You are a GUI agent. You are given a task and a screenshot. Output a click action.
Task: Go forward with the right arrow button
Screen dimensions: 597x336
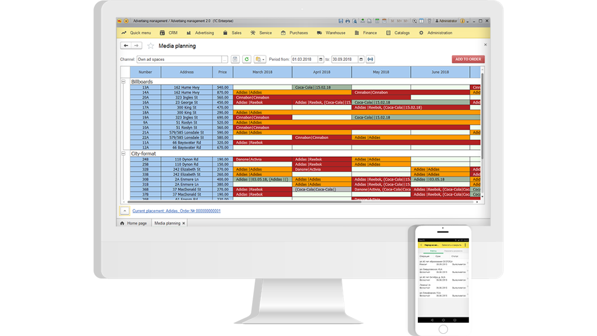[137, 46]
